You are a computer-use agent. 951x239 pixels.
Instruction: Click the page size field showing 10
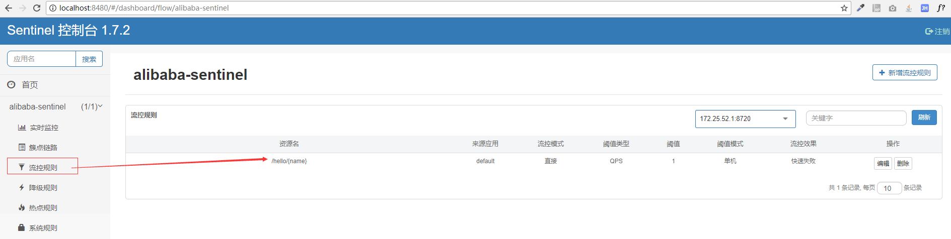click(x=889, y=188)
